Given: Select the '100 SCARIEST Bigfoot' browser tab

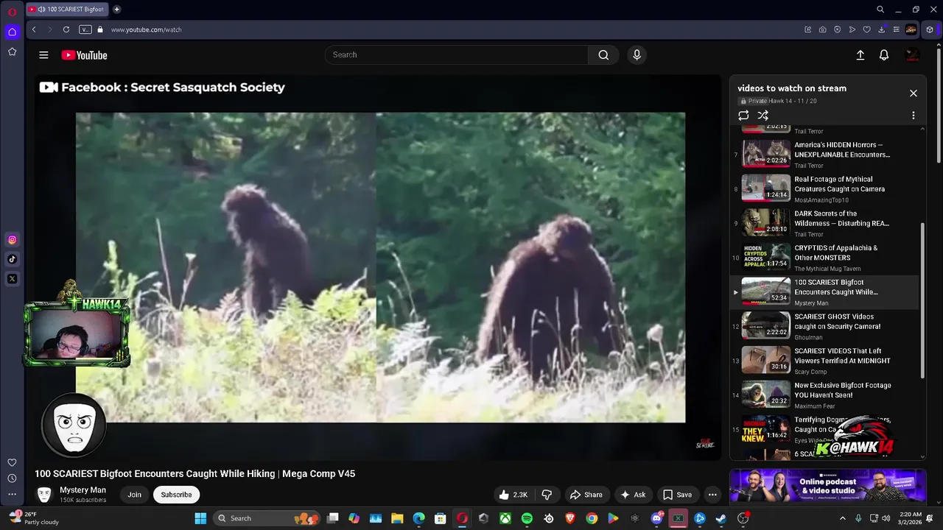Looking at the screenshot, I should pyautogui.click(x=67, y=10).
